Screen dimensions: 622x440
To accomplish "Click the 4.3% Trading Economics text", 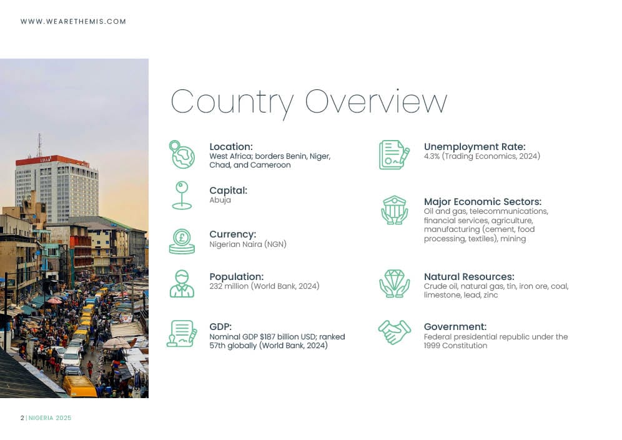I will (x=482, y=156).
